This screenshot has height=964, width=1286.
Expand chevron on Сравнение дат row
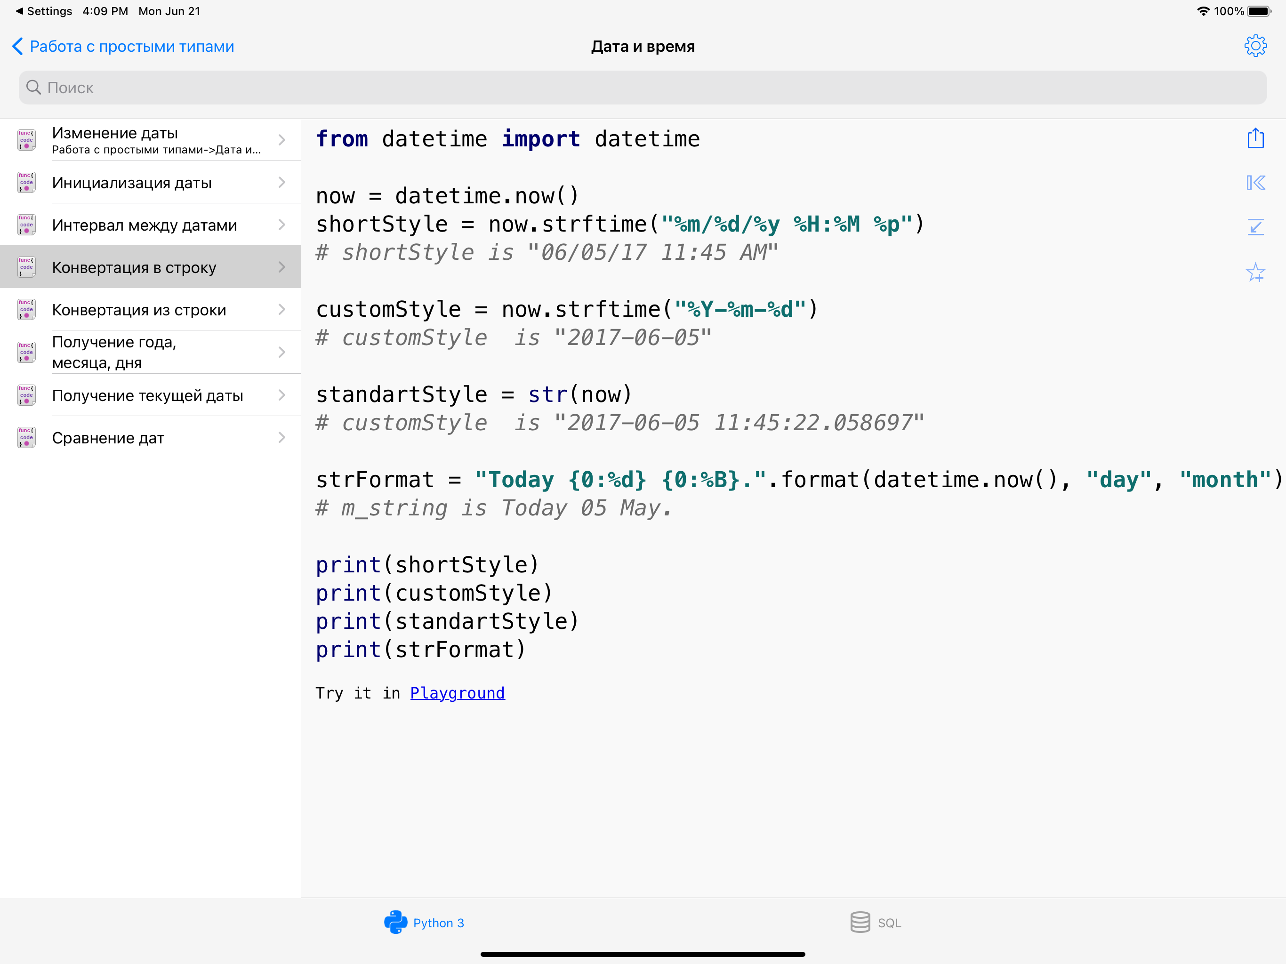282,438
